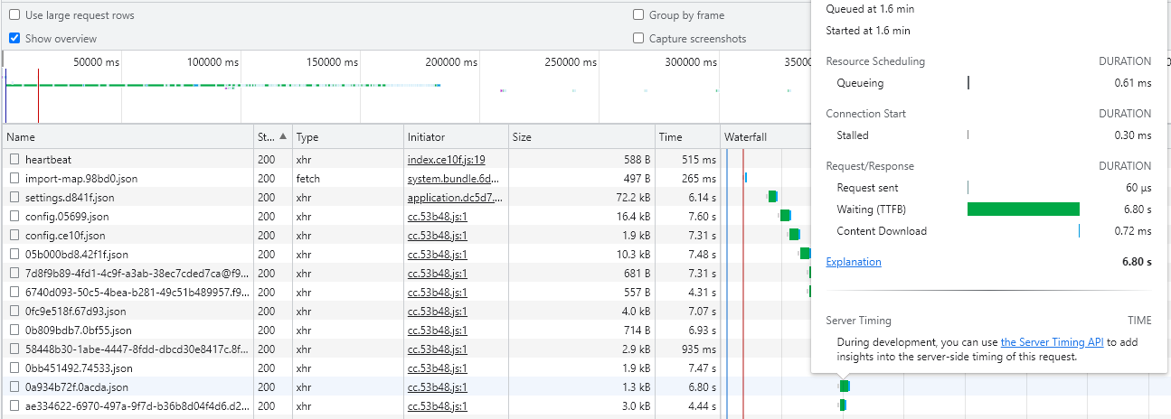Click the Status column sort arrow
This screenshot has height=419, width=1171.
[283, 136]
